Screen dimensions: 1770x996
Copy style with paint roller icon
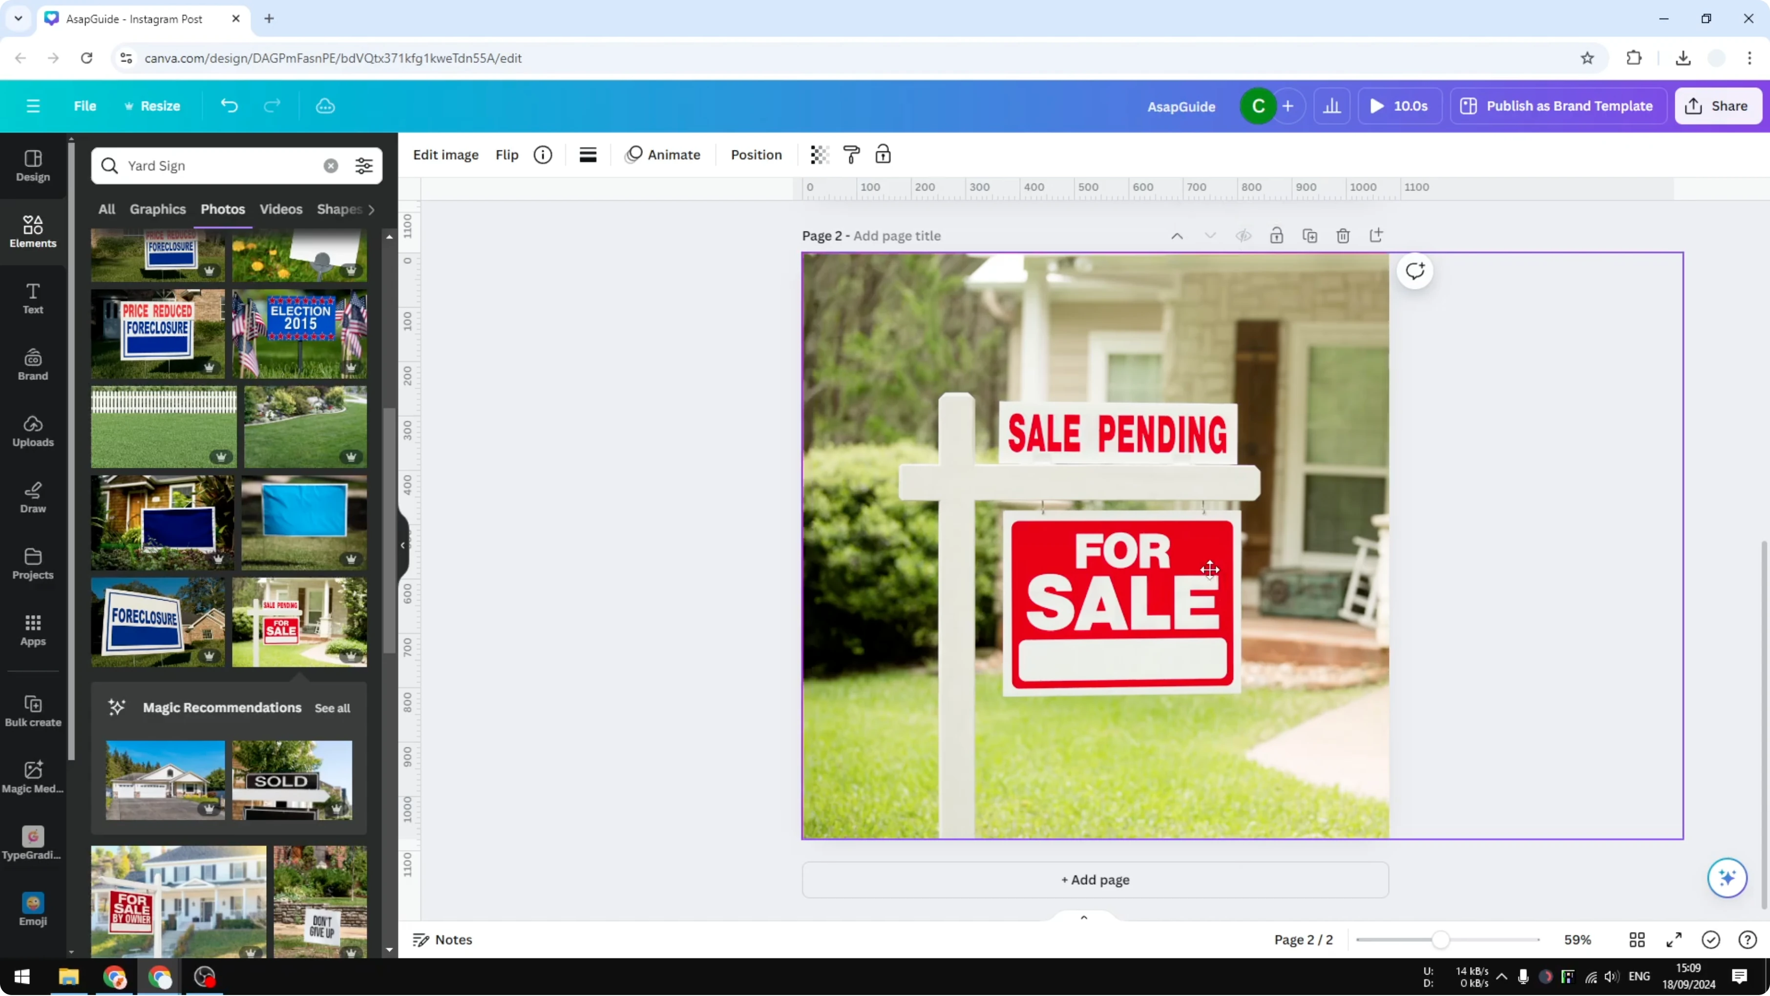851,155
